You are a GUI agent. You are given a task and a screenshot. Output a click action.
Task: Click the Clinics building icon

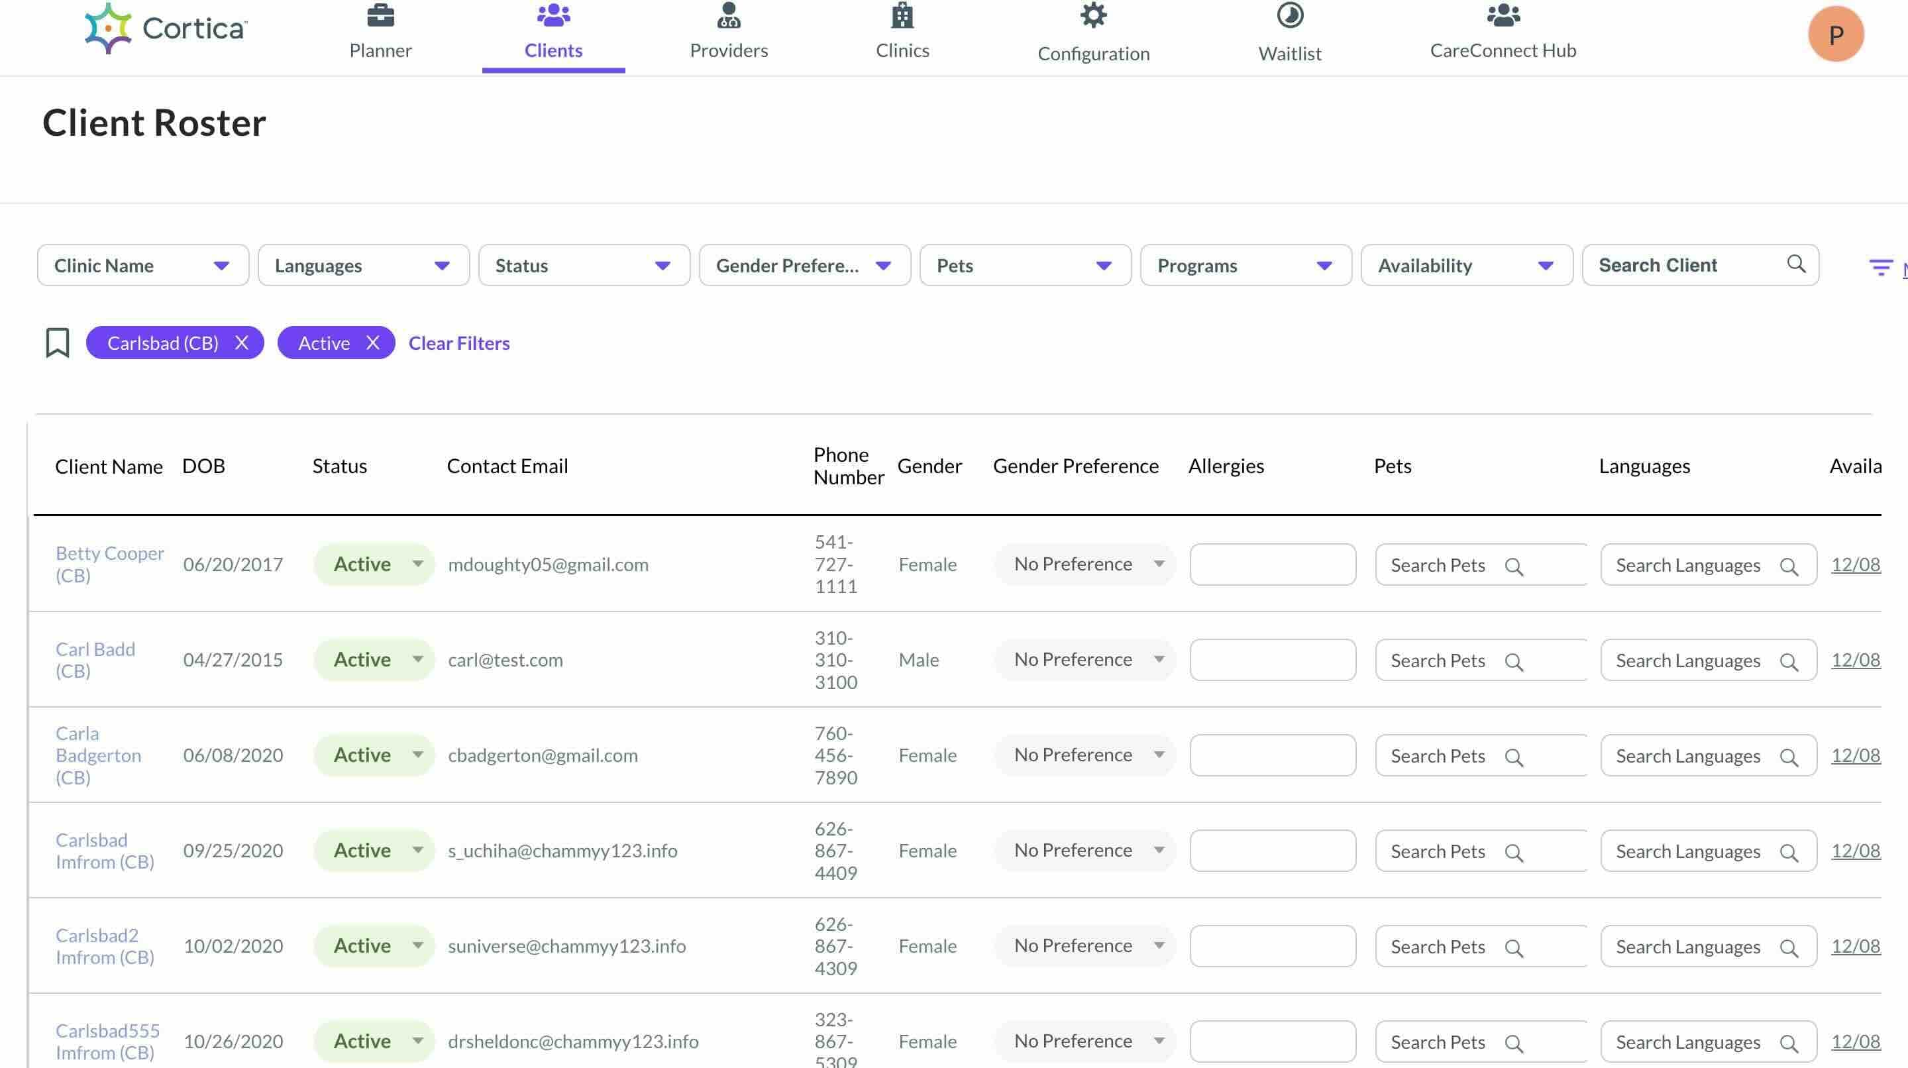(x=902, y=15)
